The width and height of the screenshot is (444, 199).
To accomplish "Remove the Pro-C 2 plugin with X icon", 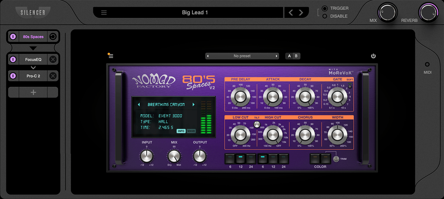I will (53, 76).
